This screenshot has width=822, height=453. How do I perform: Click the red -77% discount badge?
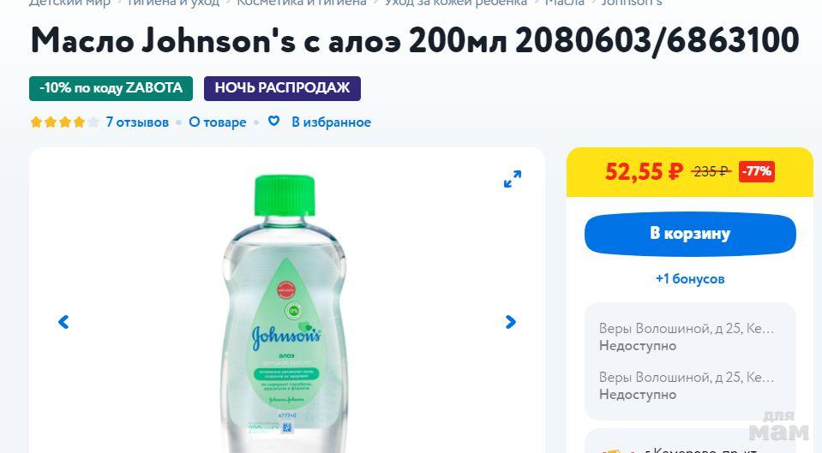[x=757, y=171]
